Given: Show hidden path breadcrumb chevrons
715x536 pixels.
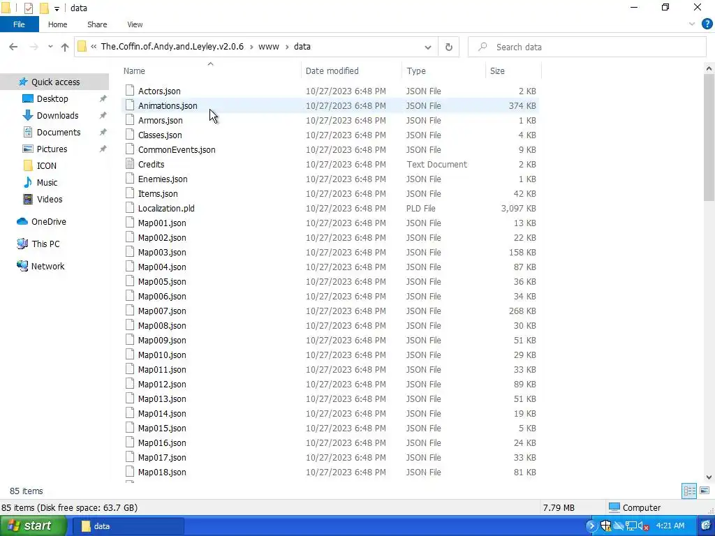Looking at the screenshot, I should click(x=93, y=47).
